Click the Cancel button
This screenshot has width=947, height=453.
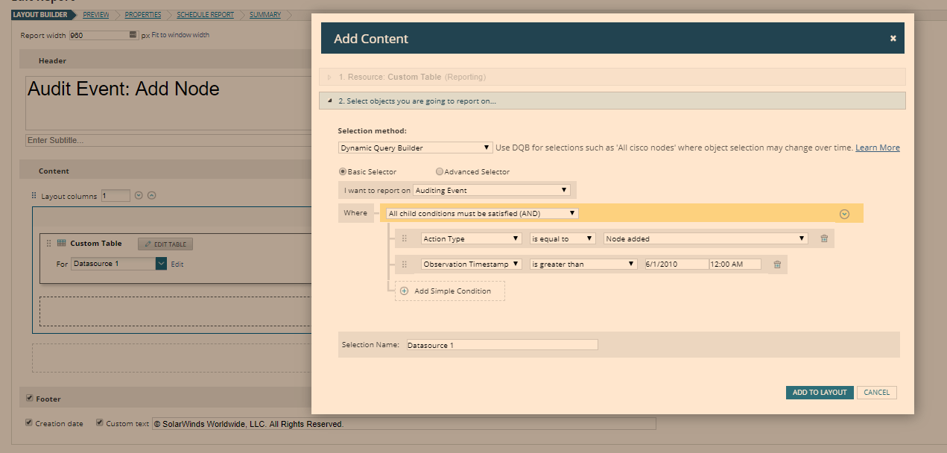[877, 393]
